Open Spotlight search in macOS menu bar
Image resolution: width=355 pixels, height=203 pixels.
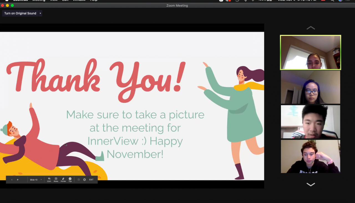tap(332, 1)
